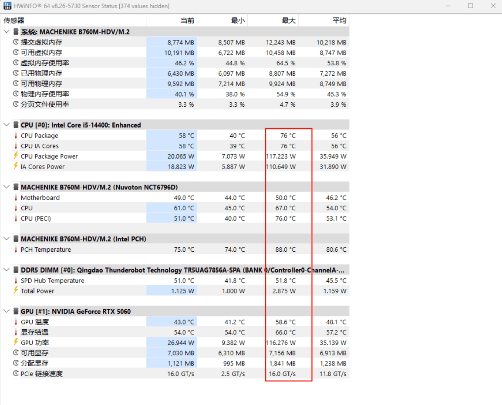Select the 提交虚拟内存 row label
The height and width of the screenshot is (405, 502).
click(x=42, y=42)
